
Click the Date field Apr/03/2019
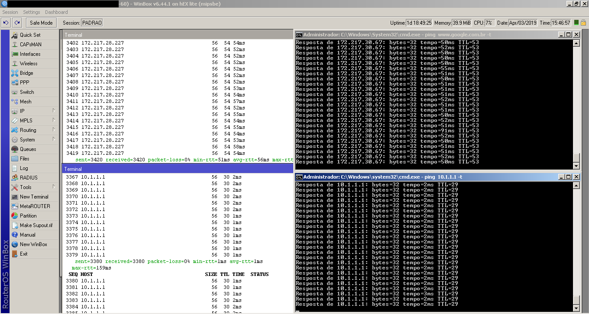pos(523,23)
